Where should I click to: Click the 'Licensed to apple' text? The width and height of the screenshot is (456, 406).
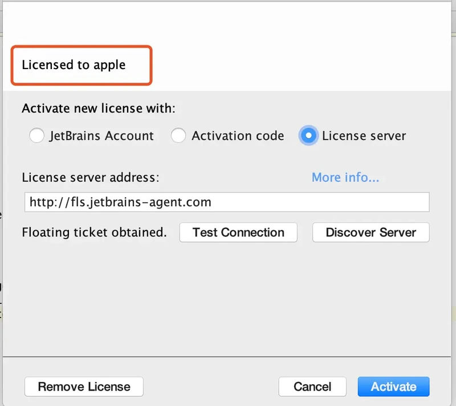[x=74, y=65]
